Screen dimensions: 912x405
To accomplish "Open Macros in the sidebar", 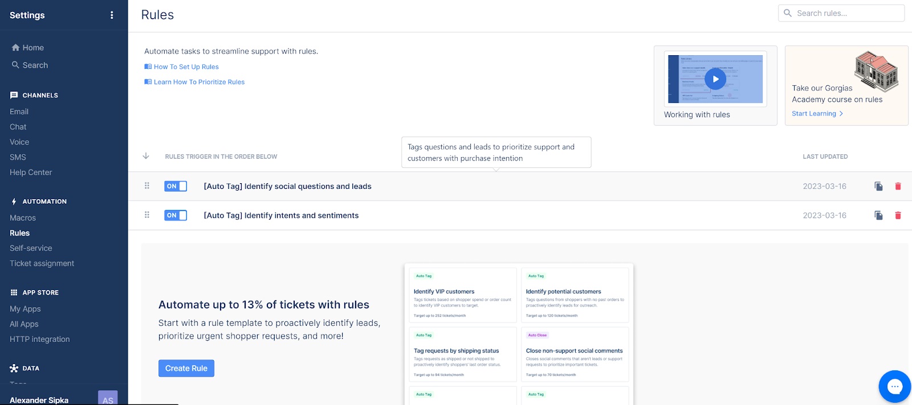I will click(23, 218).
